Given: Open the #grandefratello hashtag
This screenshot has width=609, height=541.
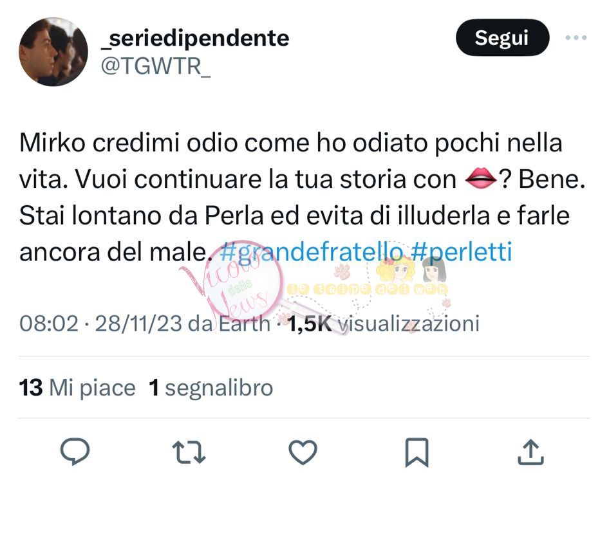Looking at the screenshot, I should click(x=311, y=252).
